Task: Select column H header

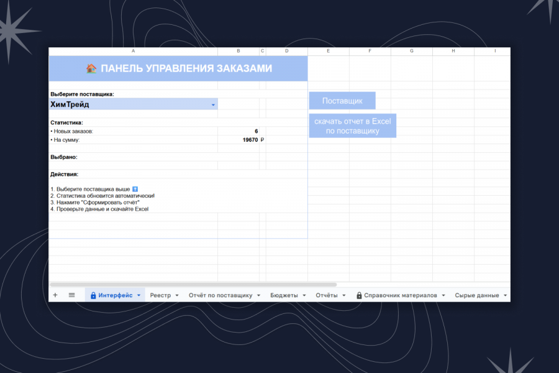Action: pyautogui.click(x=453, y=51)
